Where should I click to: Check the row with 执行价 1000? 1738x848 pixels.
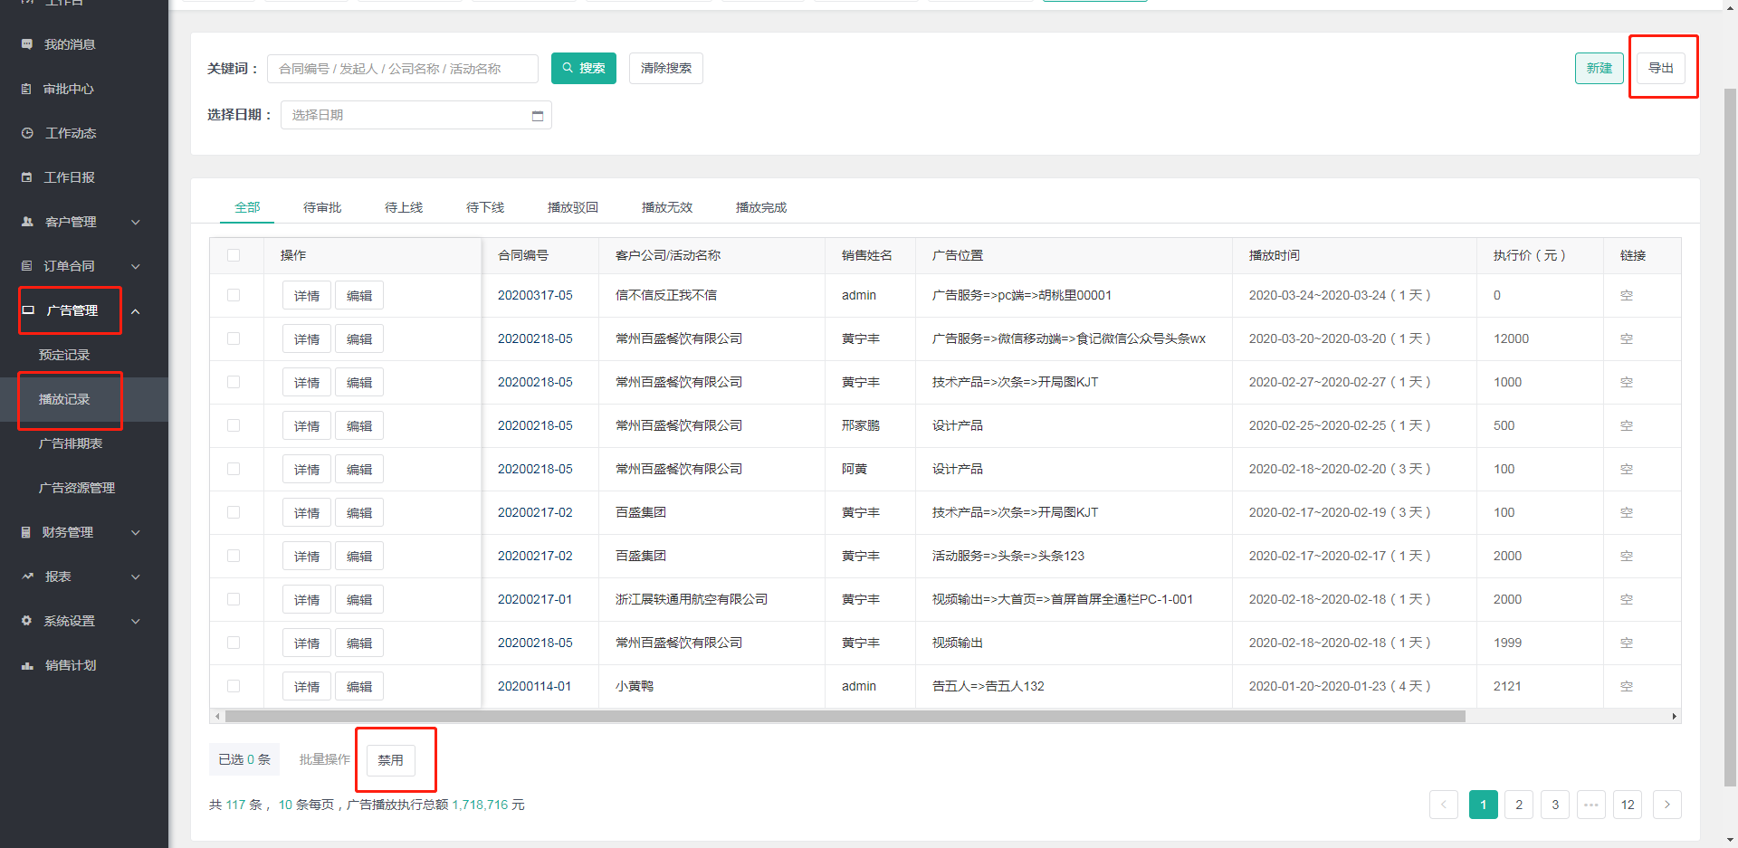pos(234,382)
